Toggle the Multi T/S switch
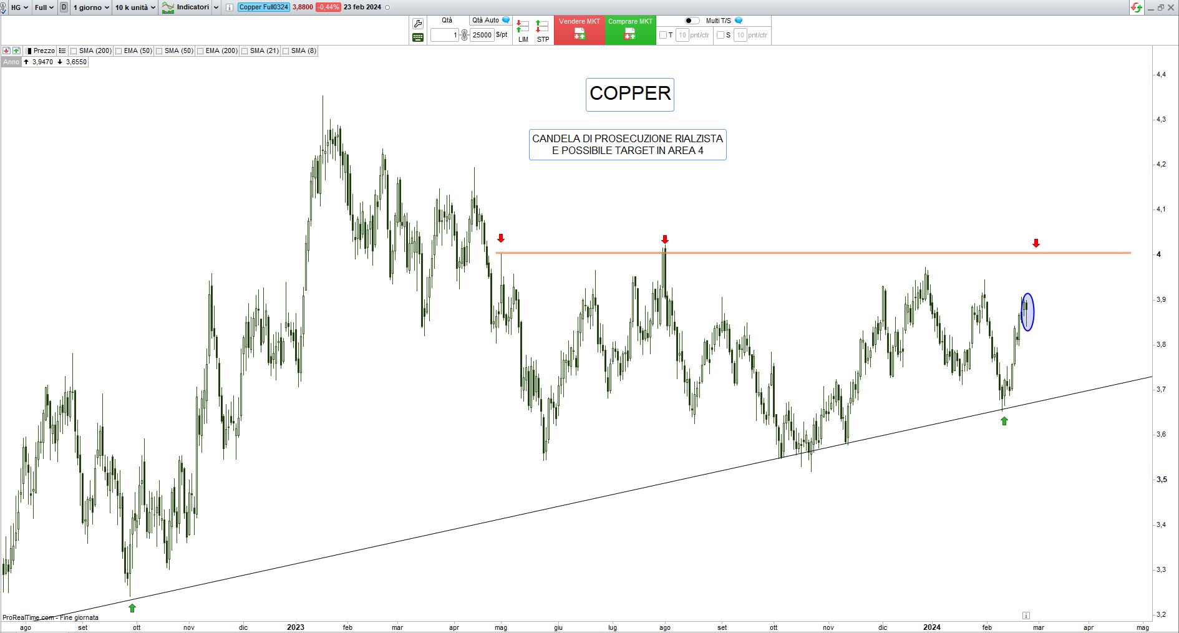This screenshot has height=633, width=1179. coord(692,21)
